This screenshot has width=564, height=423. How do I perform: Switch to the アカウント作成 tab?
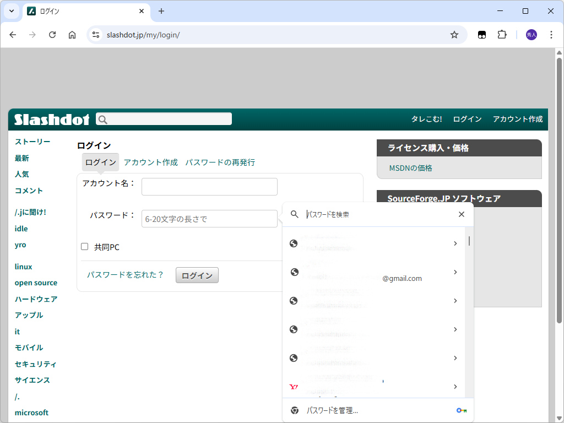150,162
